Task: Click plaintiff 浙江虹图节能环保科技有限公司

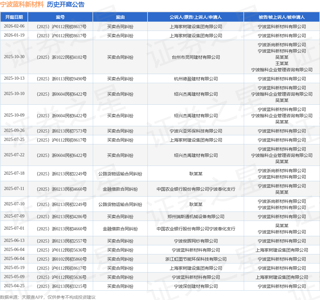Action: click(196, 259)
